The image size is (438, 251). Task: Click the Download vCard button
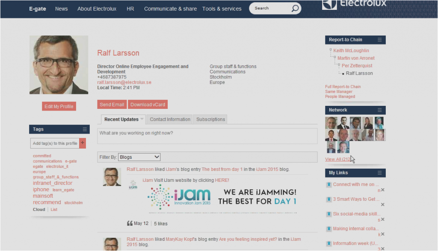click(x=148, y=105)
